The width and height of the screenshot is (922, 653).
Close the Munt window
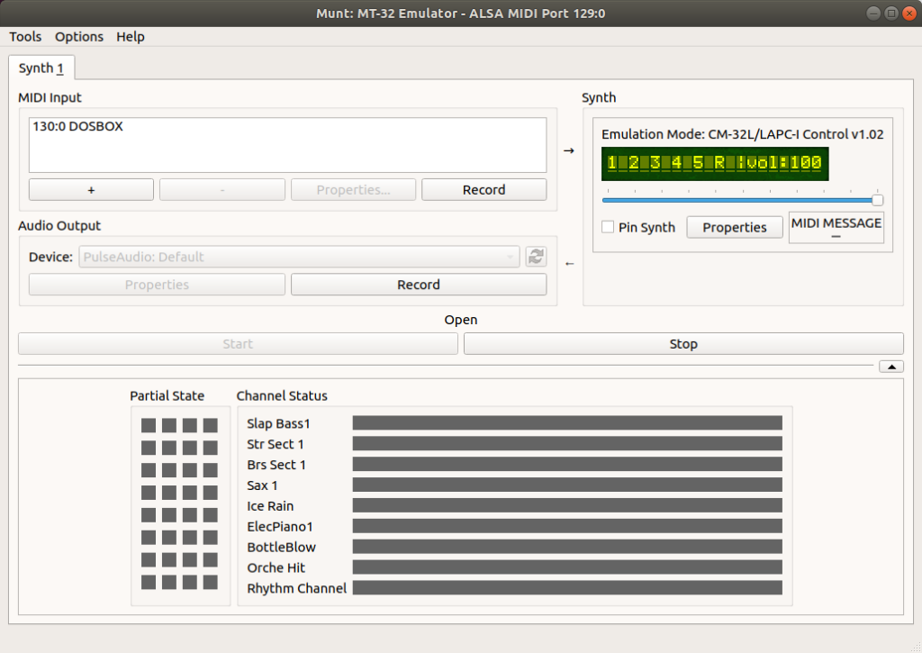pos(909,13)
